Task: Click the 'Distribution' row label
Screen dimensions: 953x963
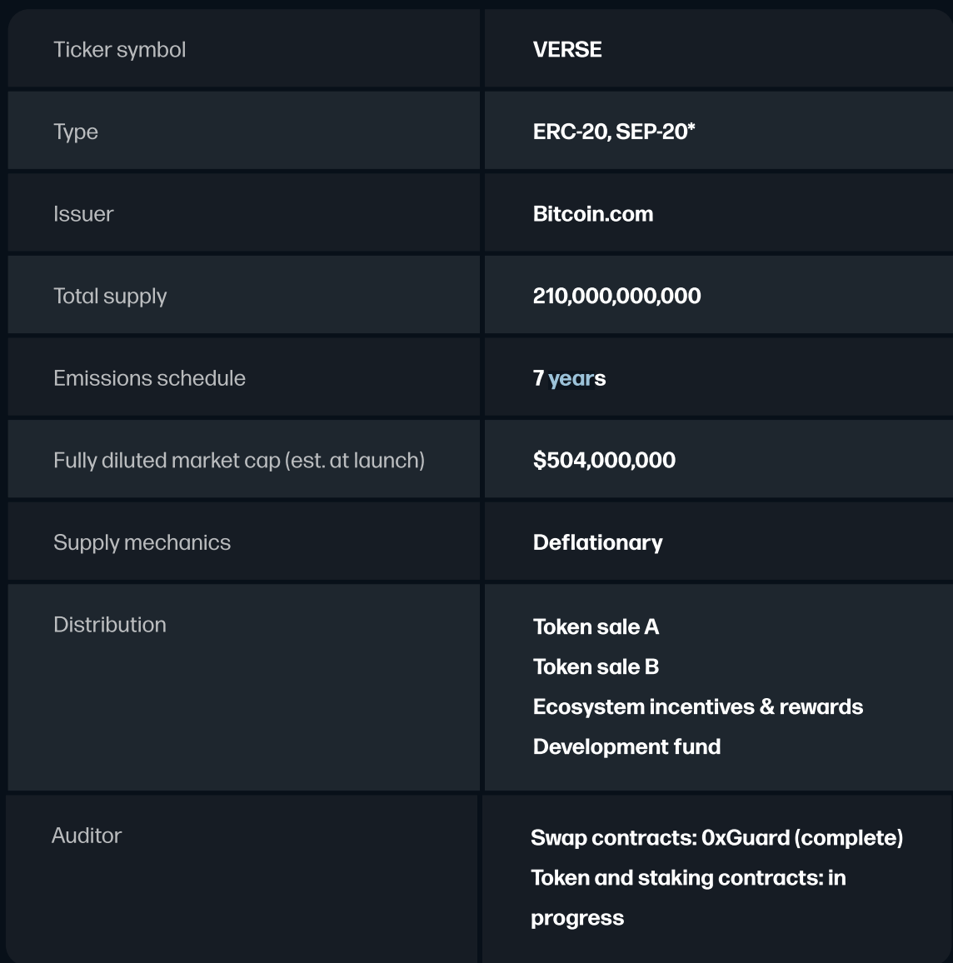Action: pos(110,625)
